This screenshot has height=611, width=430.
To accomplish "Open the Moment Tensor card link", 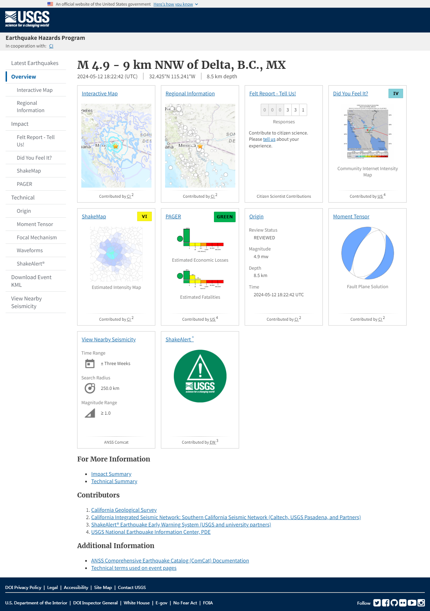I will pos(351,217).
